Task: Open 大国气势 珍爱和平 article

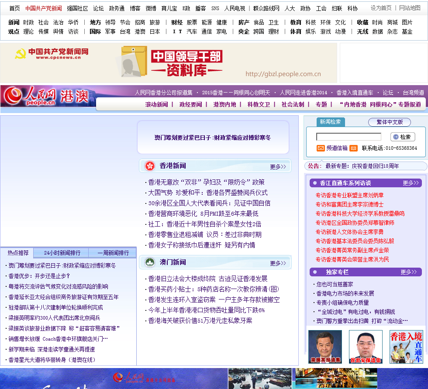Action: 208,193
